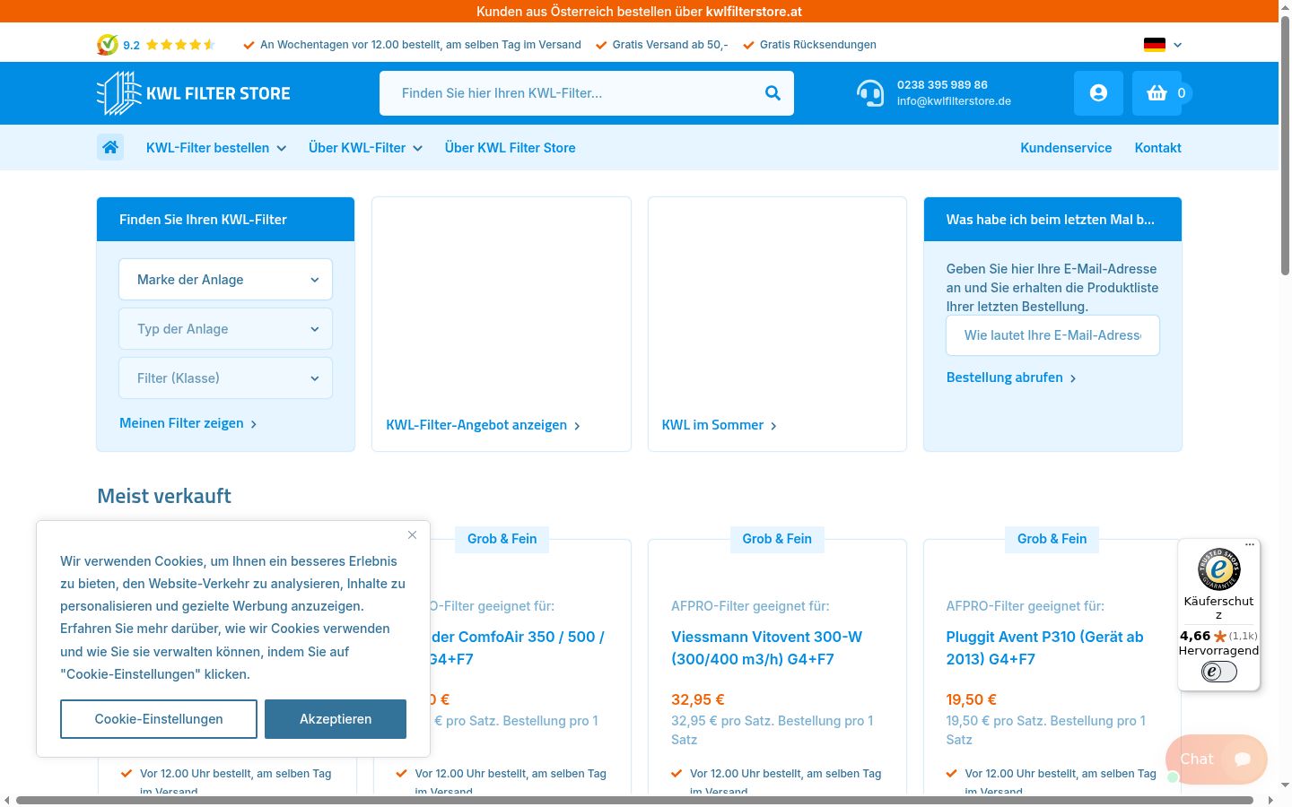Screen dimensions: 1292x807
Task: Click the Akzeptieren cookie button
Action: point(336,719)
